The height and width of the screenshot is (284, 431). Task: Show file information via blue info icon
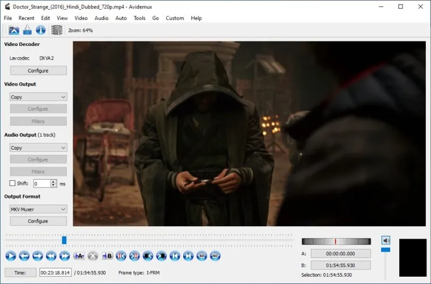pos(41,30)
